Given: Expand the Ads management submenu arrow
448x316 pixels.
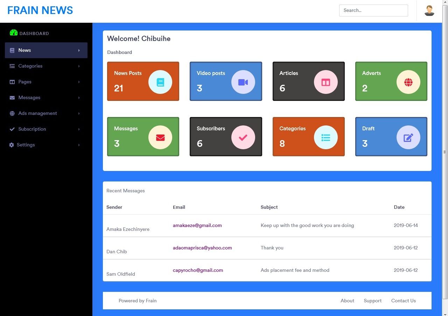Looking at the screenshot, I should point(79,114).
